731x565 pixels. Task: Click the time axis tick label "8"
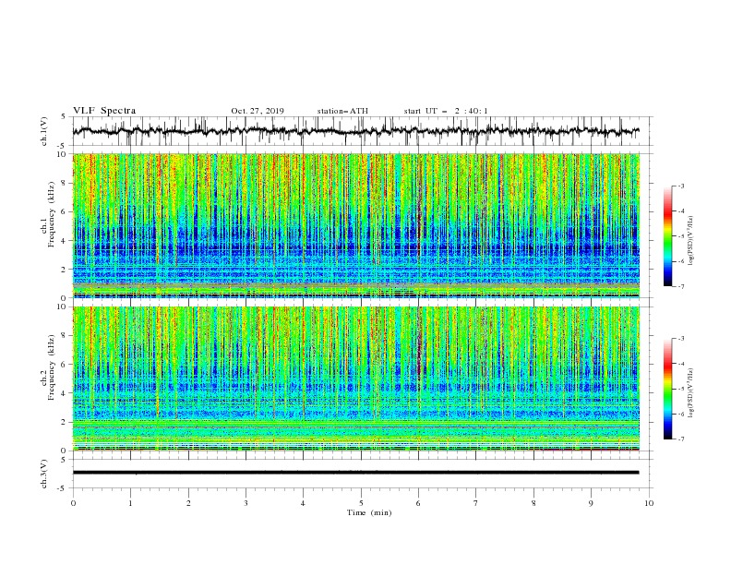point(533,503)
